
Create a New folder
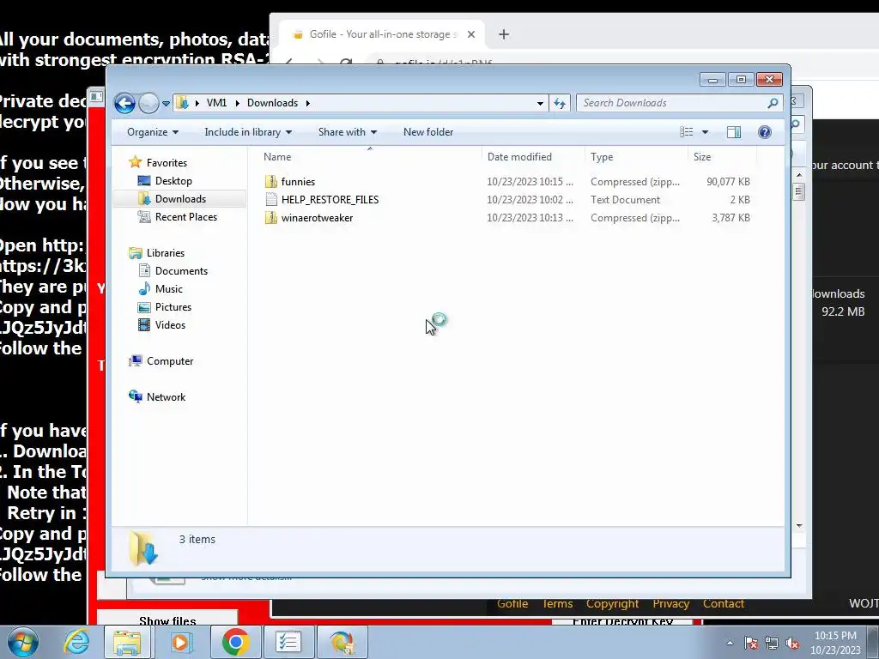(428, 132)
